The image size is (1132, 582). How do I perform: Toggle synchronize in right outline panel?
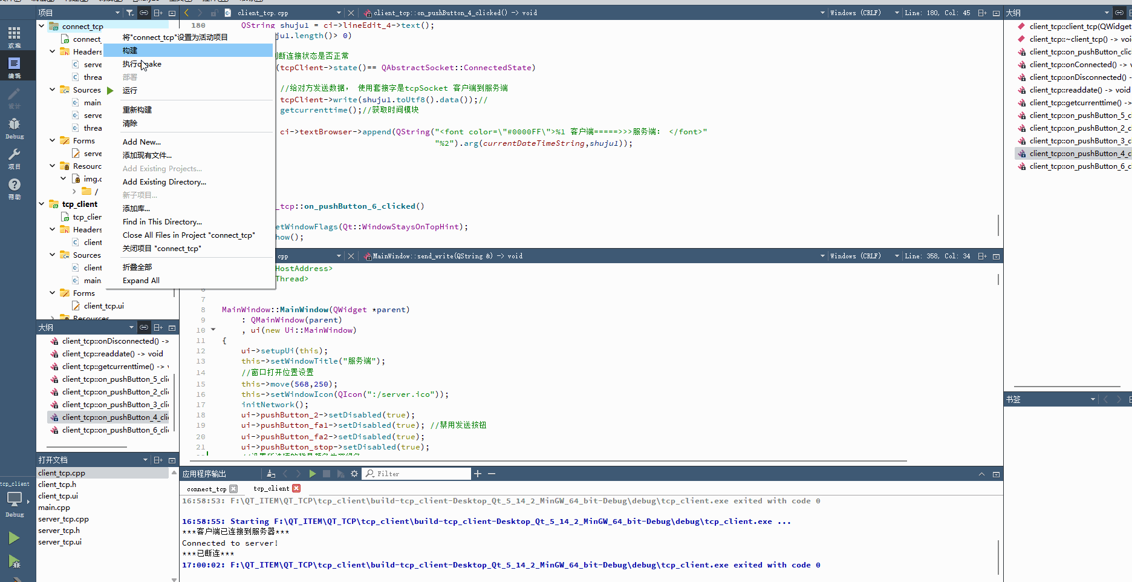pyautogui.click(x=1119, y=13)
